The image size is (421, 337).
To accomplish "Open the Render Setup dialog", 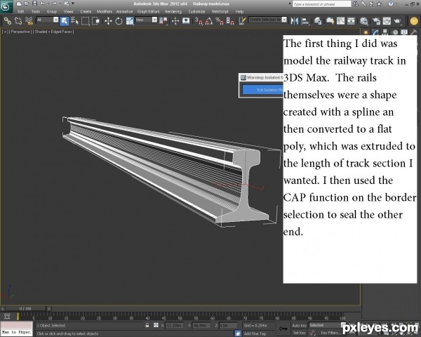I will coord(376,21).
